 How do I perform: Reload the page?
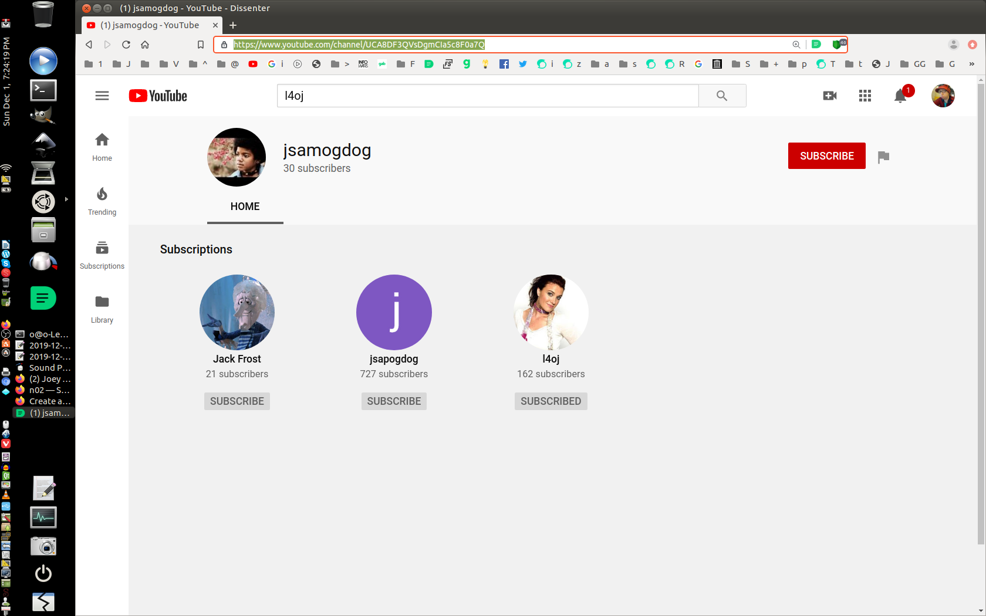[x=126, y=45]
